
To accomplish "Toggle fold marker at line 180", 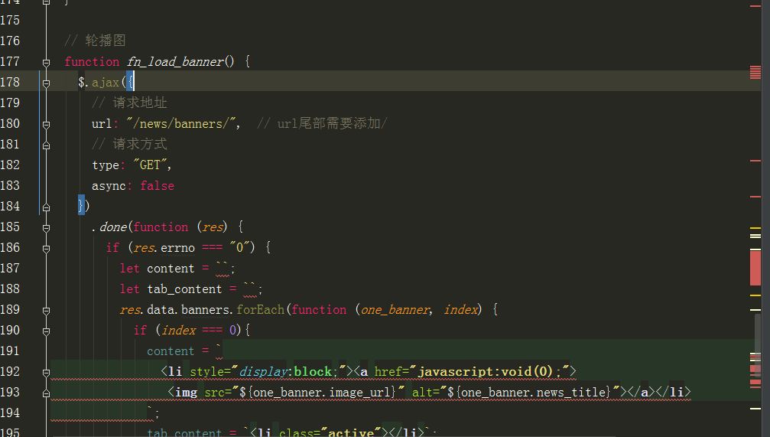I will (x=46, y=125).
